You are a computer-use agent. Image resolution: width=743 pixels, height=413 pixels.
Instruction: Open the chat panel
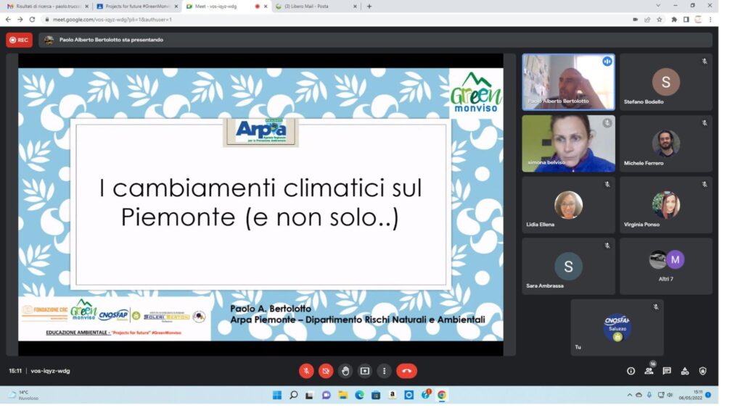coord(667,371)
